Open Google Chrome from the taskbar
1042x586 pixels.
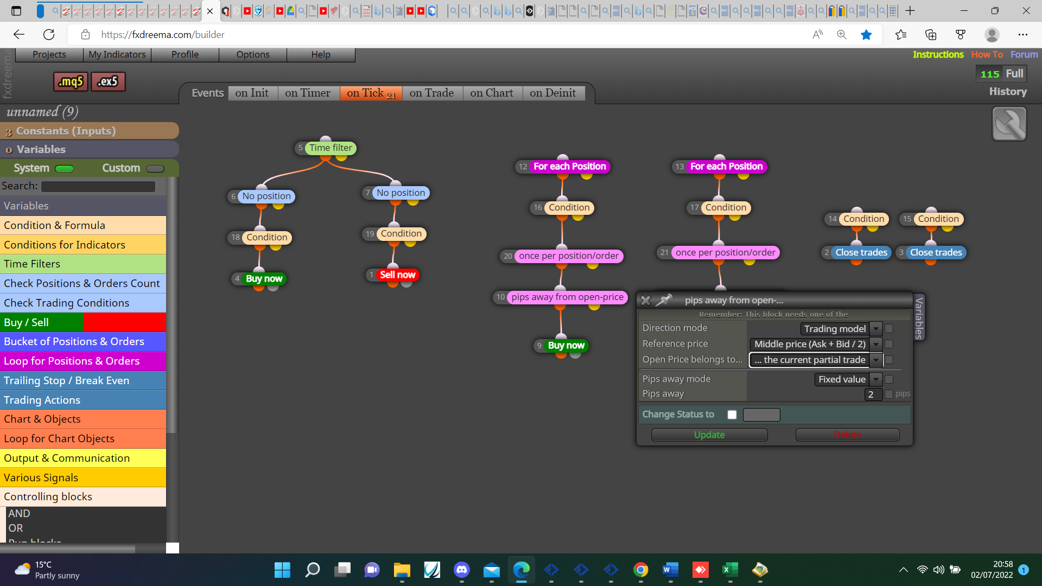point(641,570)
